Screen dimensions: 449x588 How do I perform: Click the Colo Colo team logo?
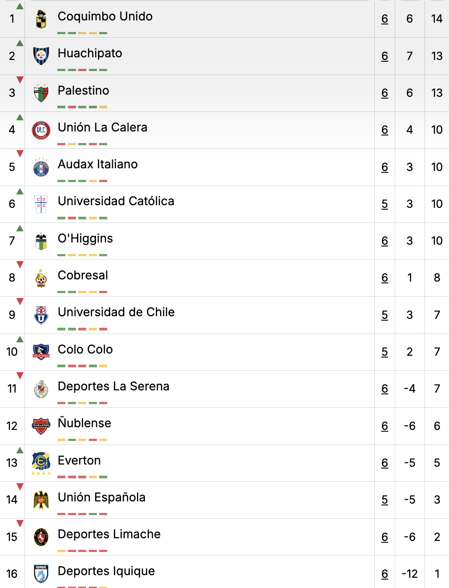coord(41,352)
